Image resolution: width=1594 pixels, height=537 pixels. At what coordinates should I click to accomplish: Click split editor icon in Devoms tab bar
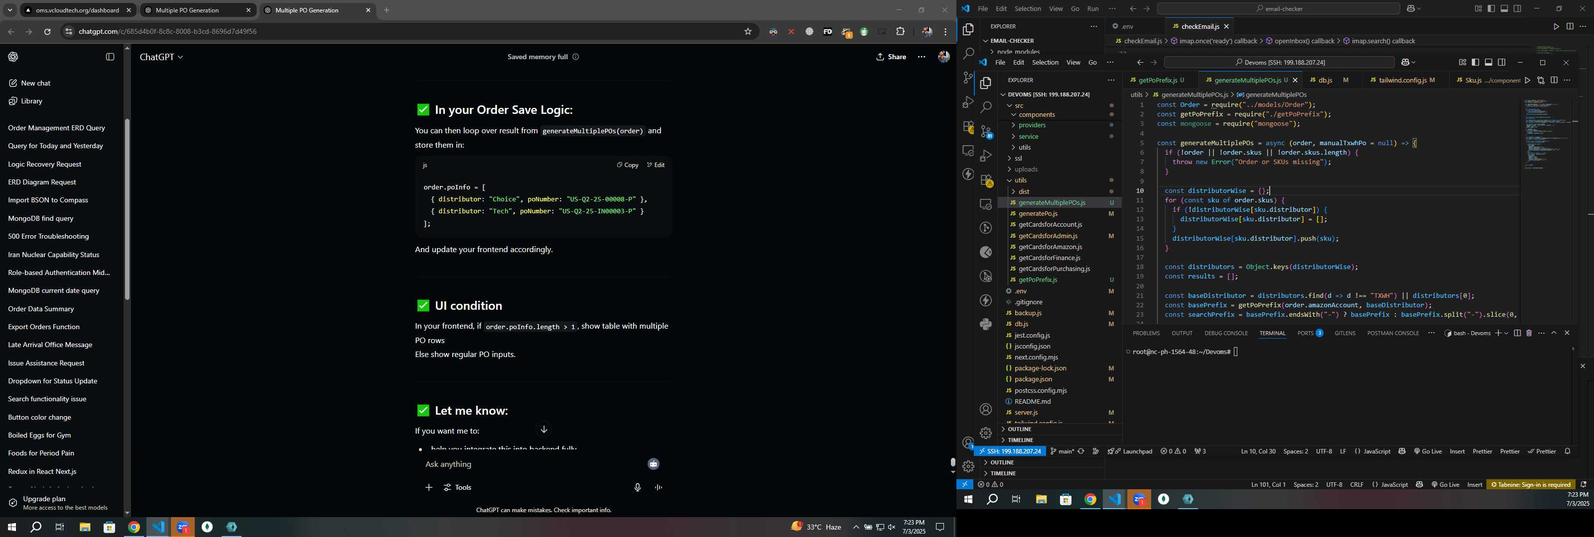[1554, 81]
